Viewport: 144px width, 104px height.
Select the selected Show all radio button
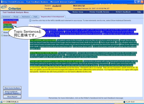[x=2, y=35]
